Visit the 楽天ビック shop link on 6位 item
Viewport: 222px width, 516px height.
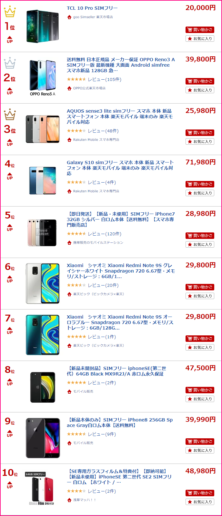pyautogui.click(x=98, y=294)
